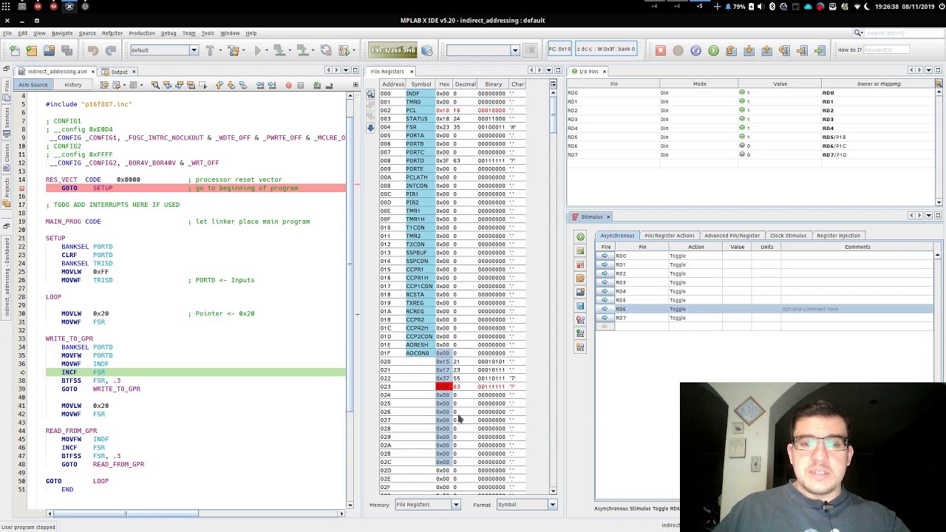This screenshot has width=946, height=532.
Task: Stop the debugger session with red icon
Action: tap(661, 50)
